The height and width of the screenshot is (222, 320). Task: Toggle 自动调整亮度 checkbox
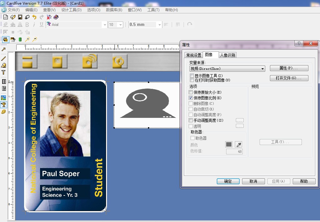click(190, 115)
